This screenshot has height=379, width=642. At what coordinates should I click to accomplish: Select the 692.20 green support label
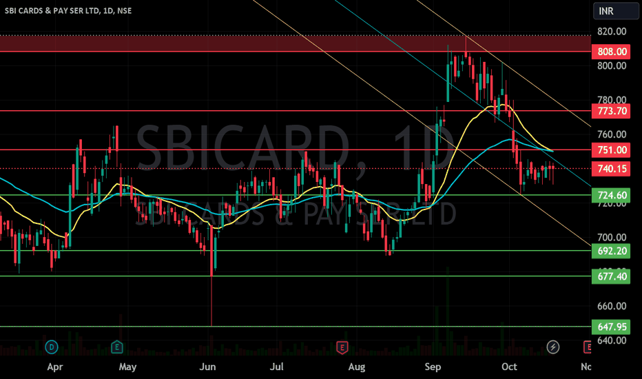click(x=611, y=251)
